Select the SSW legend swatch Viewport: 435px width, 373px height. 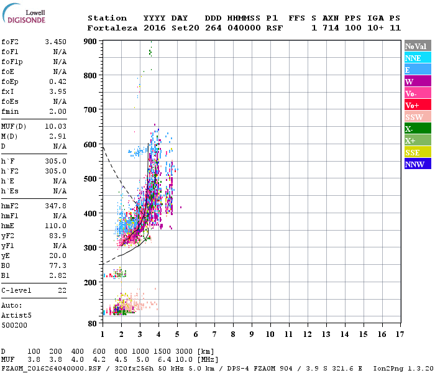(418, 117)
